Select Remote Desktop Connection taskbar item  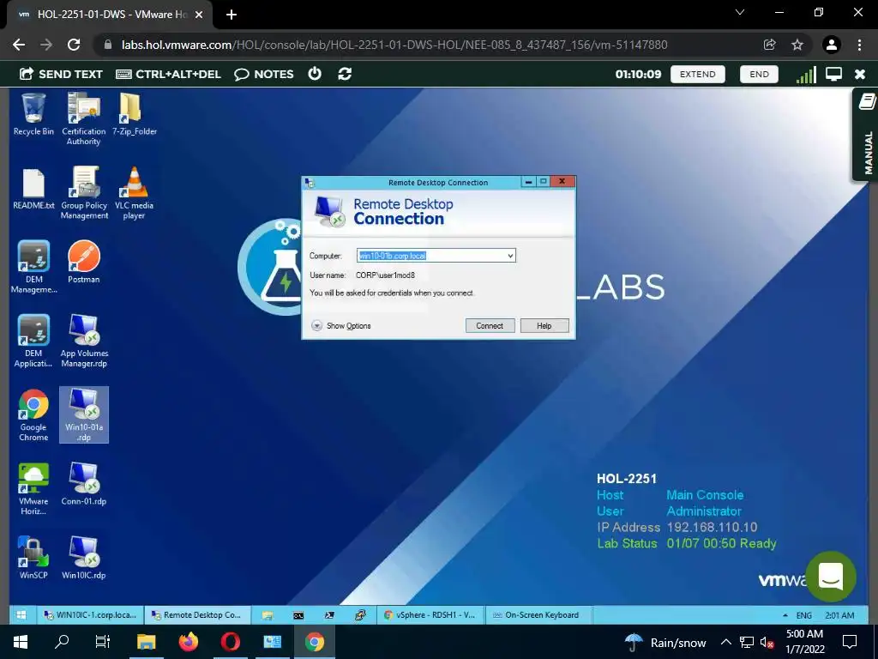coord(197,614)
